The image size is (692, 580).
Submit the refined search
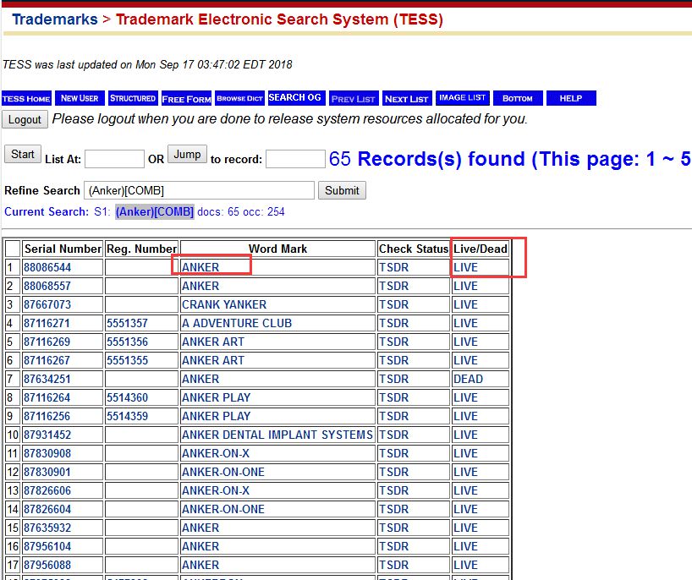pos(342,190)
